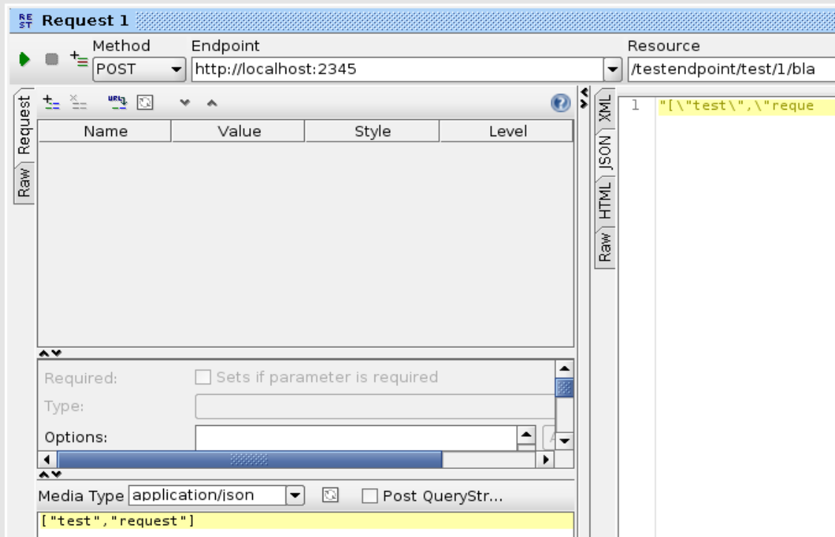The width and height of the screenshot is (835, 537).
Task: Click the gray Cancel request stop button
Action: click(x=50, y=58)
